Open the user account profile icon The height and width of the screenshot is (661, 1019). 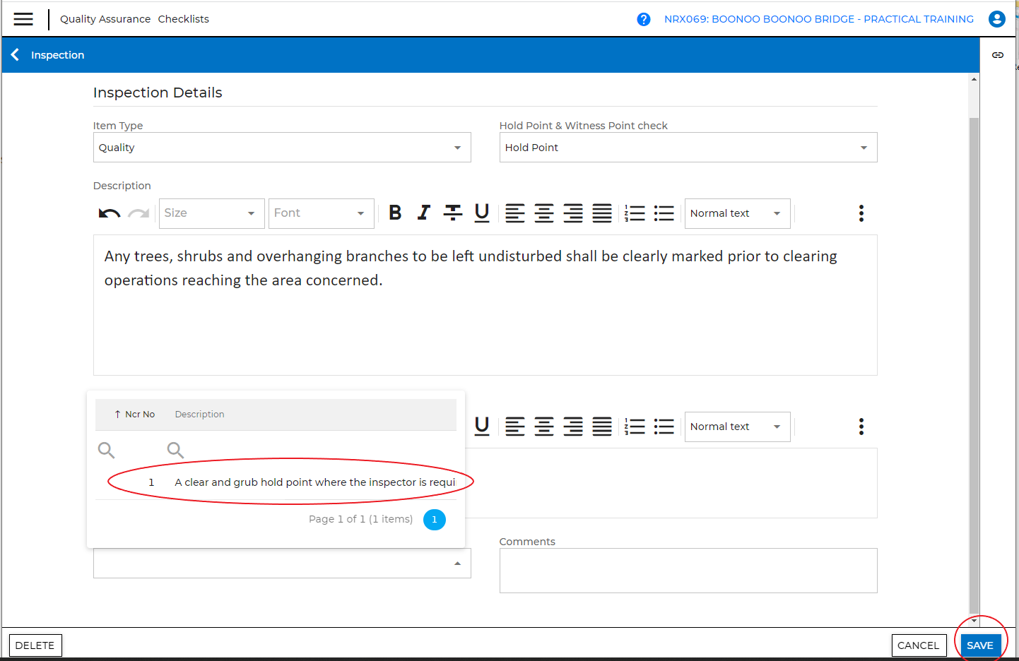(x=996, y=19)
